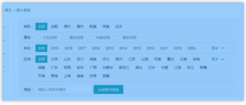Filter by year 2015
The height and width of the screenshot is (105, 246).
click(x=109, y=48)
